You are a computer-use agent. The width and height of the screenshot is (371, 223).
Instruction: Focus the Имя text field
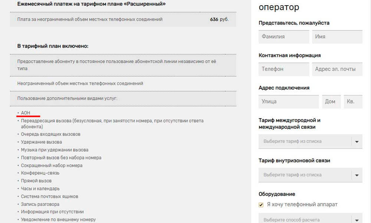[x=337, y=37]
